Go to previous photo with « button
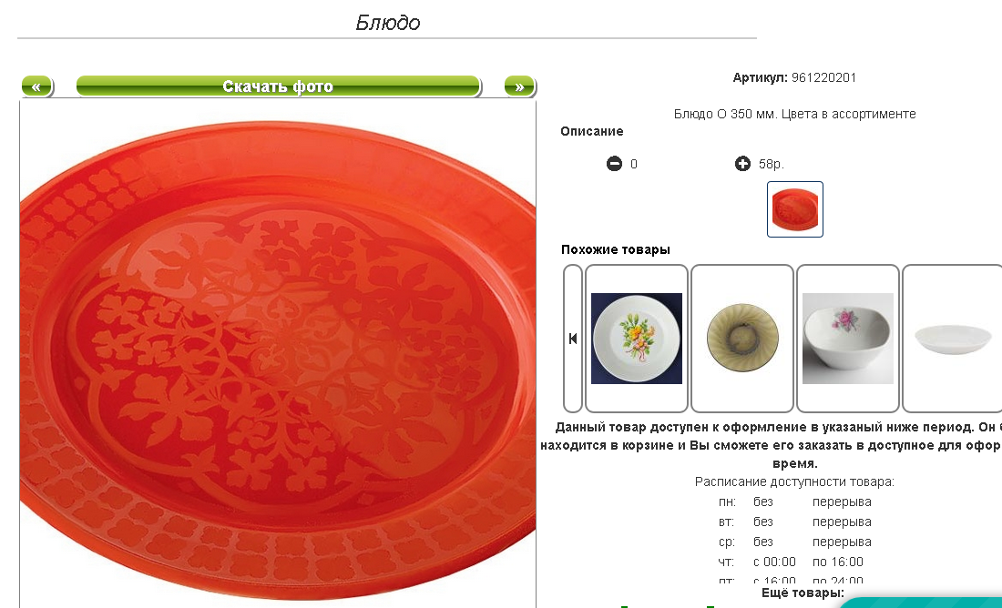Viewport: 1002px width, 608px height. point(36,86)
